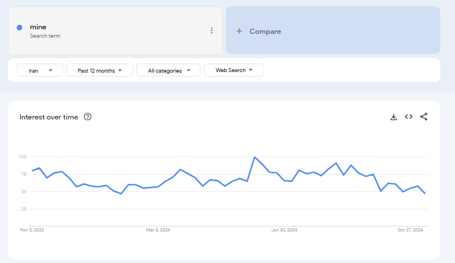Click the help icon beside Interest over time
Screen dimensions: 455x263
(x=88, y=117)
